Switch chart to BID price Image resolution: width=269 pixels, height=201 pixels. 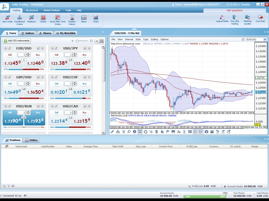(218, 132)
